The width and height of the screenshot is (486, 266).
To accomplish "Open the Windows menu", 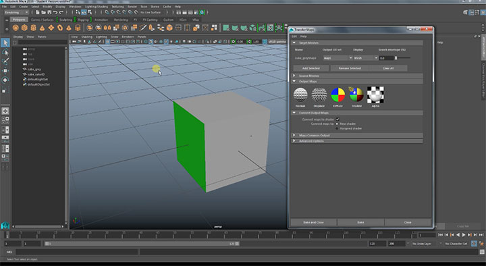I will (x=75, y=7).
